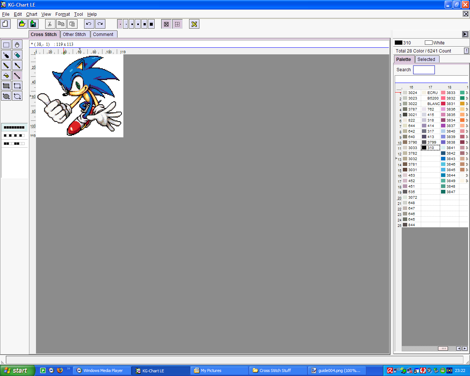470x376 pixels.
Task: Click the palette scrollbar left arrow
Action: [x=459, y=348]
